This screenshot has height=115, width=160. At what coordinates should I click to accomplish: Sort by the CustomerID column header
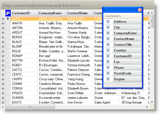tap(24, 13)
